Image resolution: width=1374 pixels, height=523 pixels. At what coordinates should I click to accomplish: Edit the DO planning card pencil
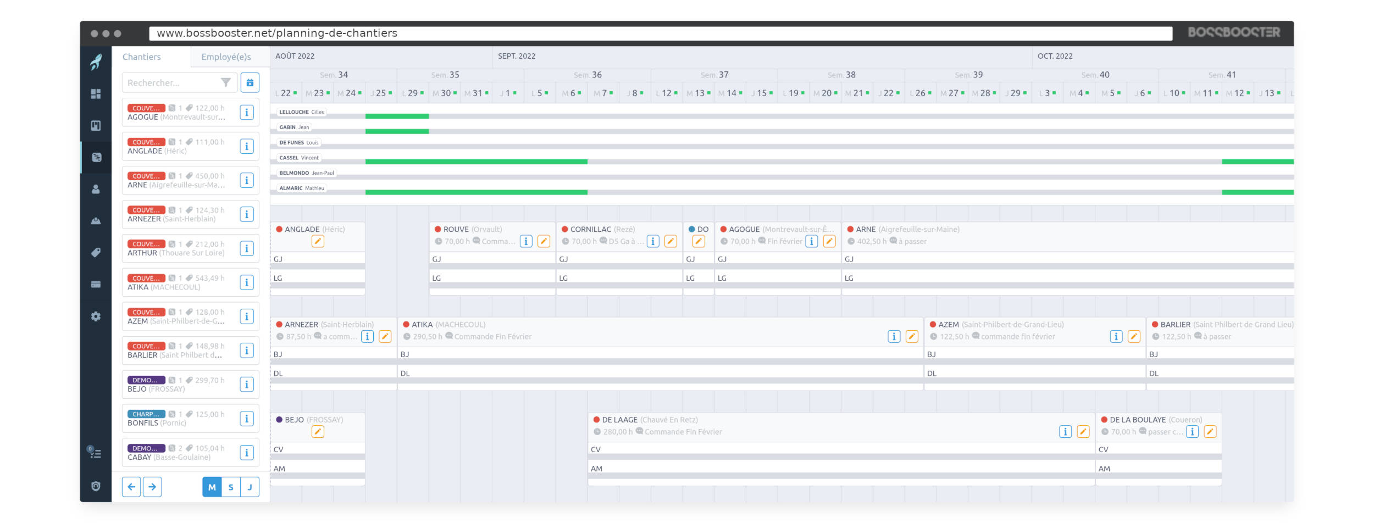[699, 241]
